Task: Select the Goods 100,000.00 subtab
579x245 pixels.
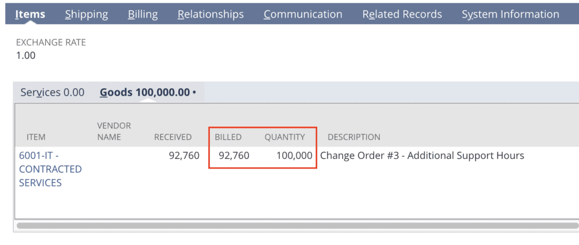Action: click(148, 92)
